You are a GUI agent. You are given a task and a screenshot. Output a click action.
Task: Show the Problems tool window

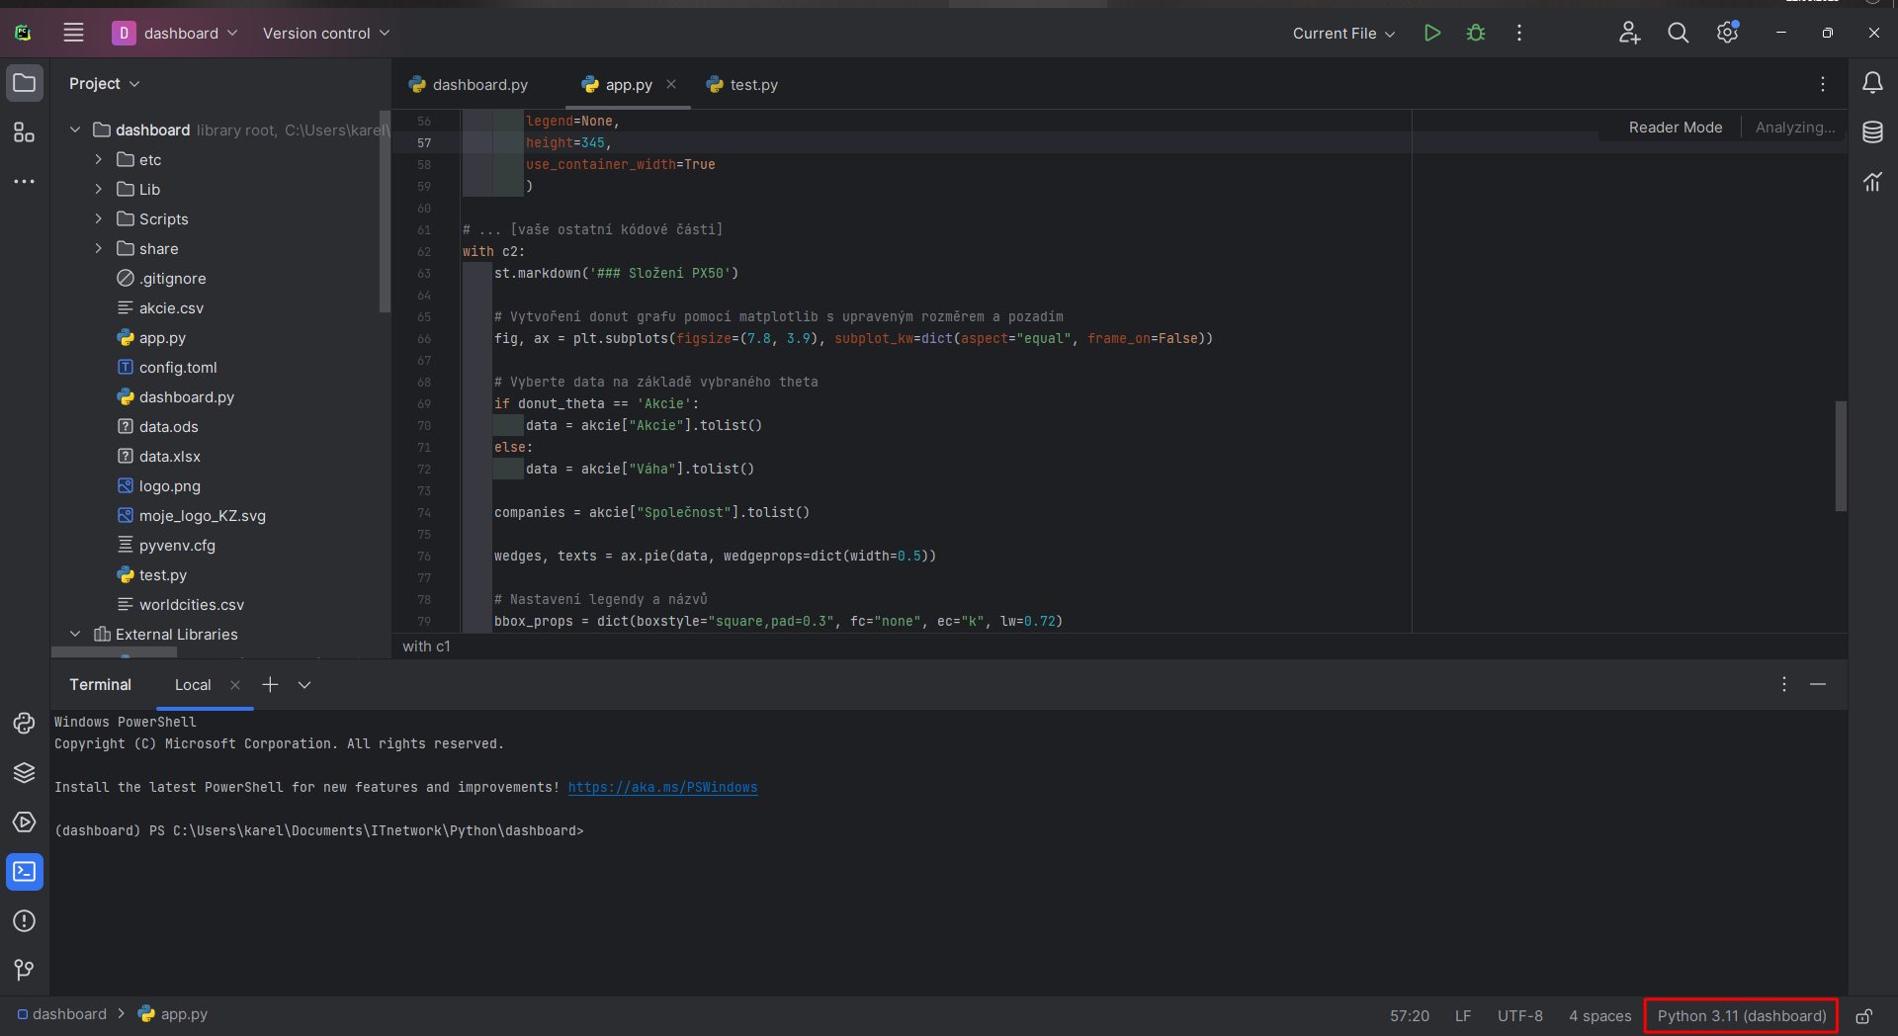(x=25, y=921)
